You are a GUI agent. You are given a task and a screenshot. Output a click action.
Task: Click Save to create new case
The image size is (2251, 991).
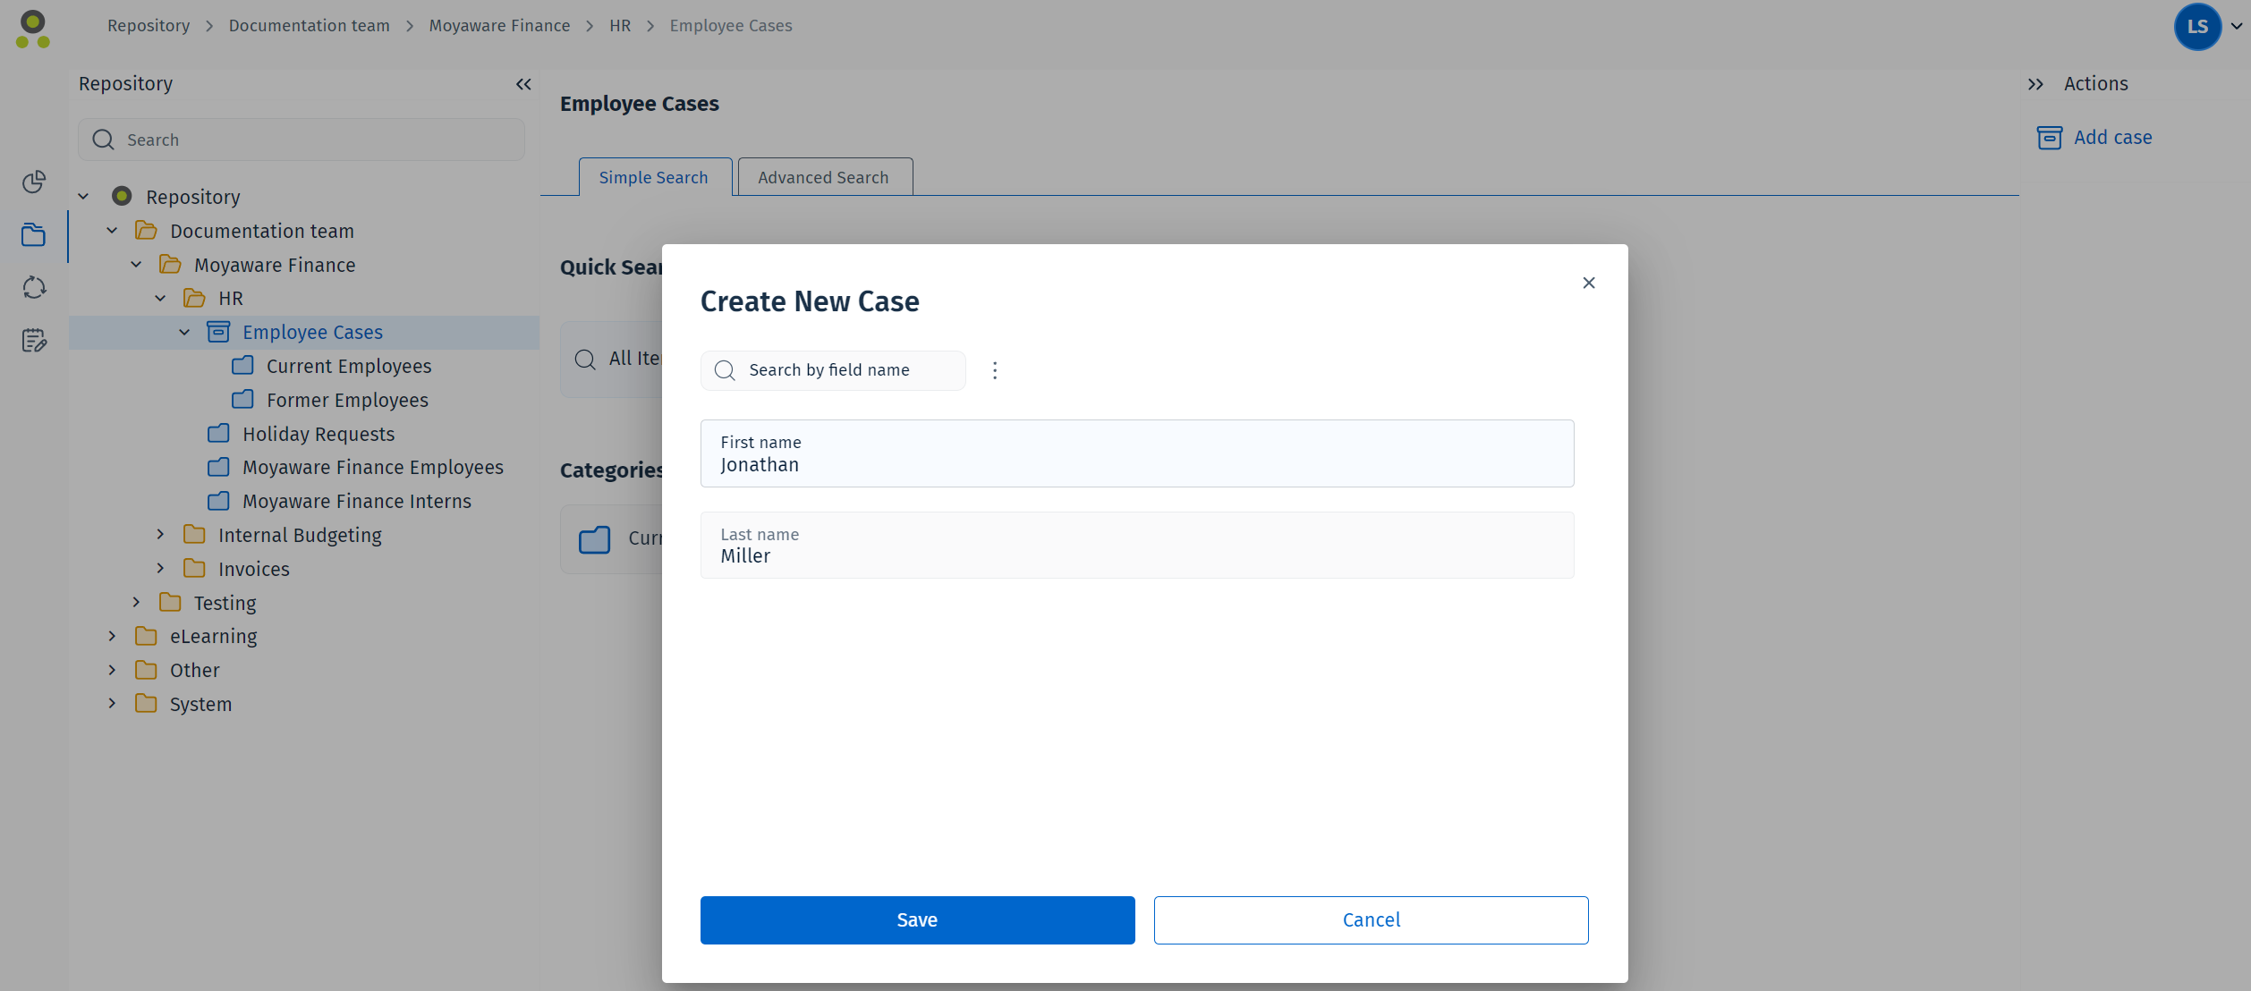click(916, 919)
